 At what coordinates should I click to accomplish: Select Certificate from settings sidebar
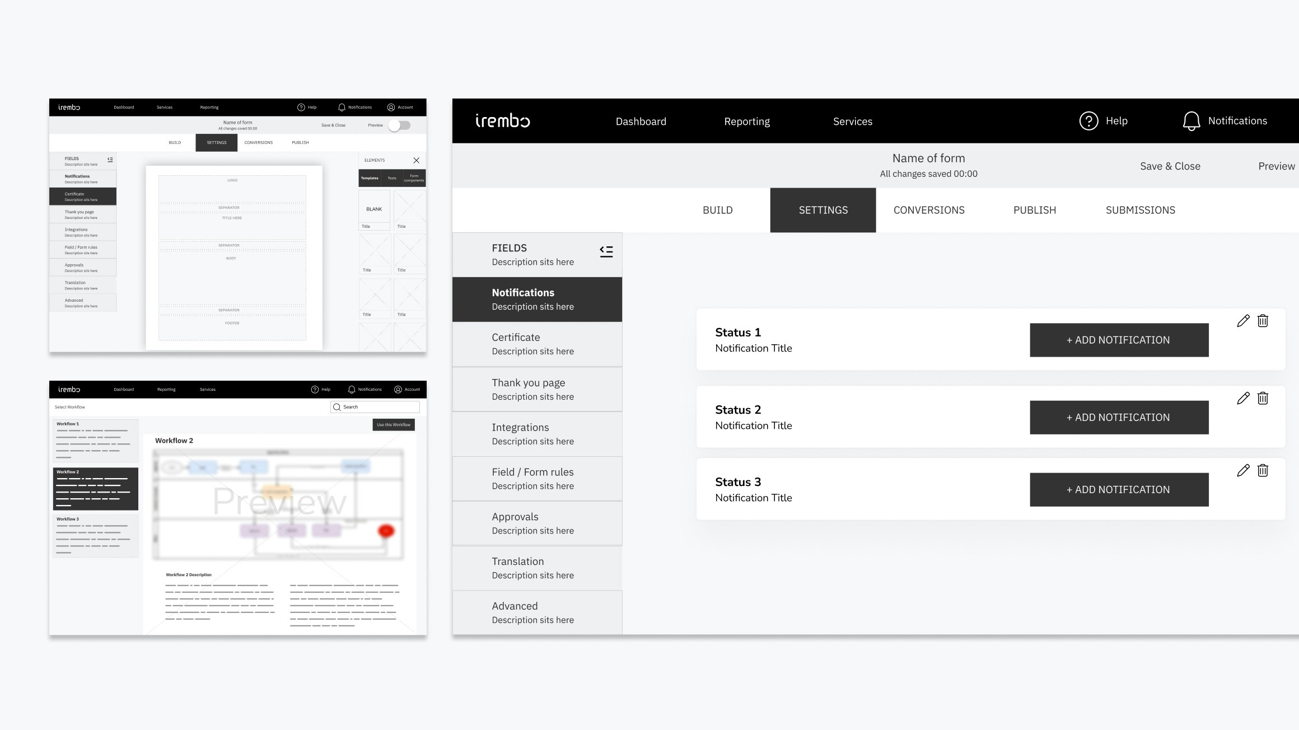[x=537, y=344]
